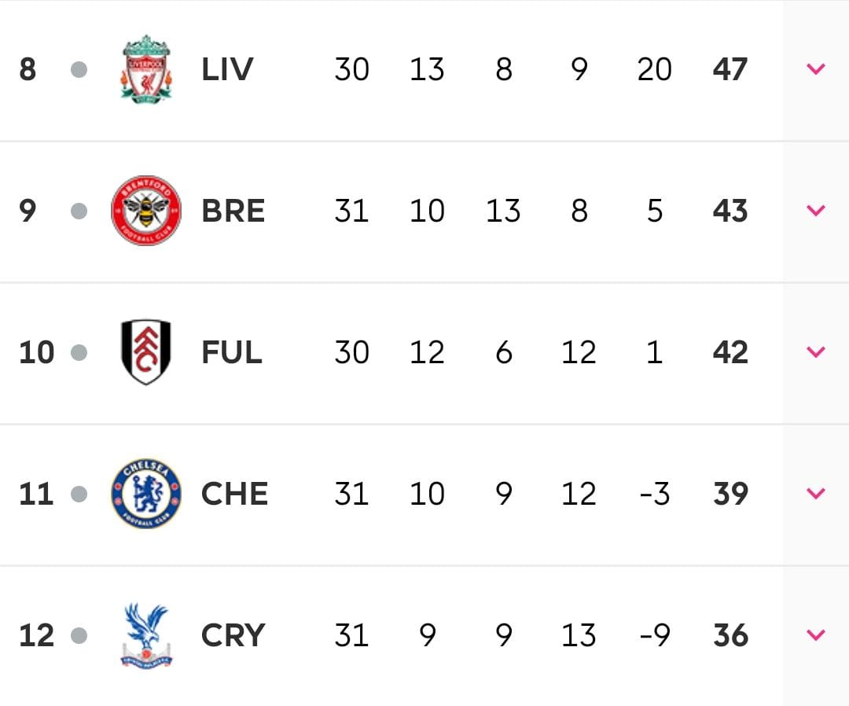Open the Liverpool club crest
Screen dimensions: 849x706
[x=146, y=69]
